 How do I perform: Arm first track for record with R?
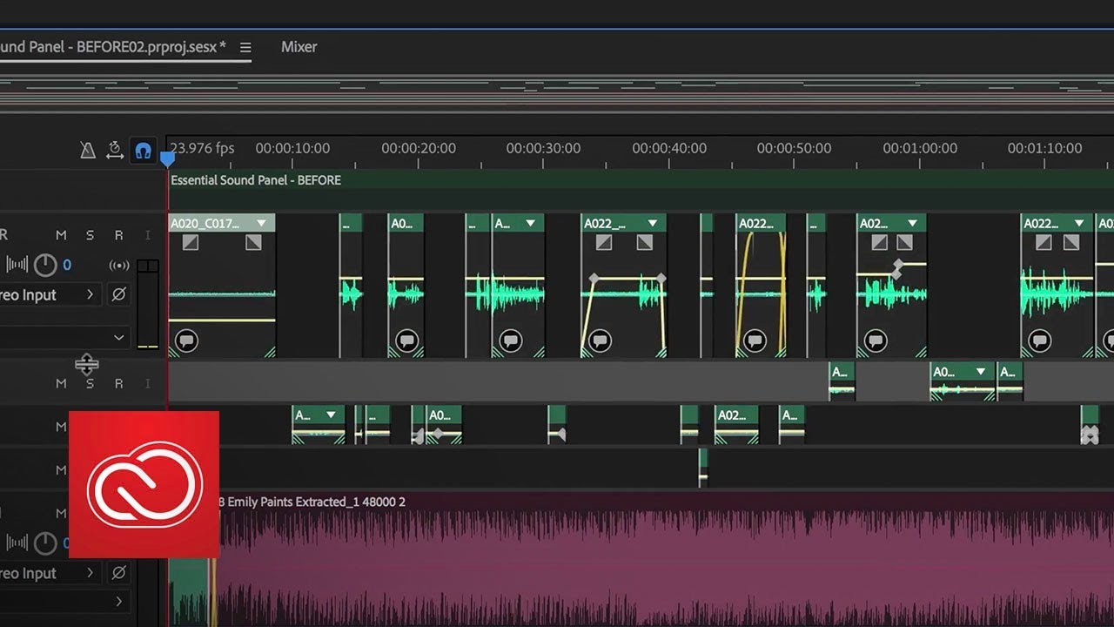(x=118, y=235)
